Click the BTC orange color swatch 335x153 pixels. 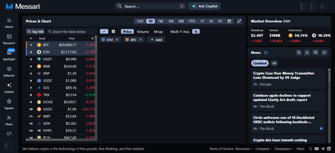click(127, 40)
